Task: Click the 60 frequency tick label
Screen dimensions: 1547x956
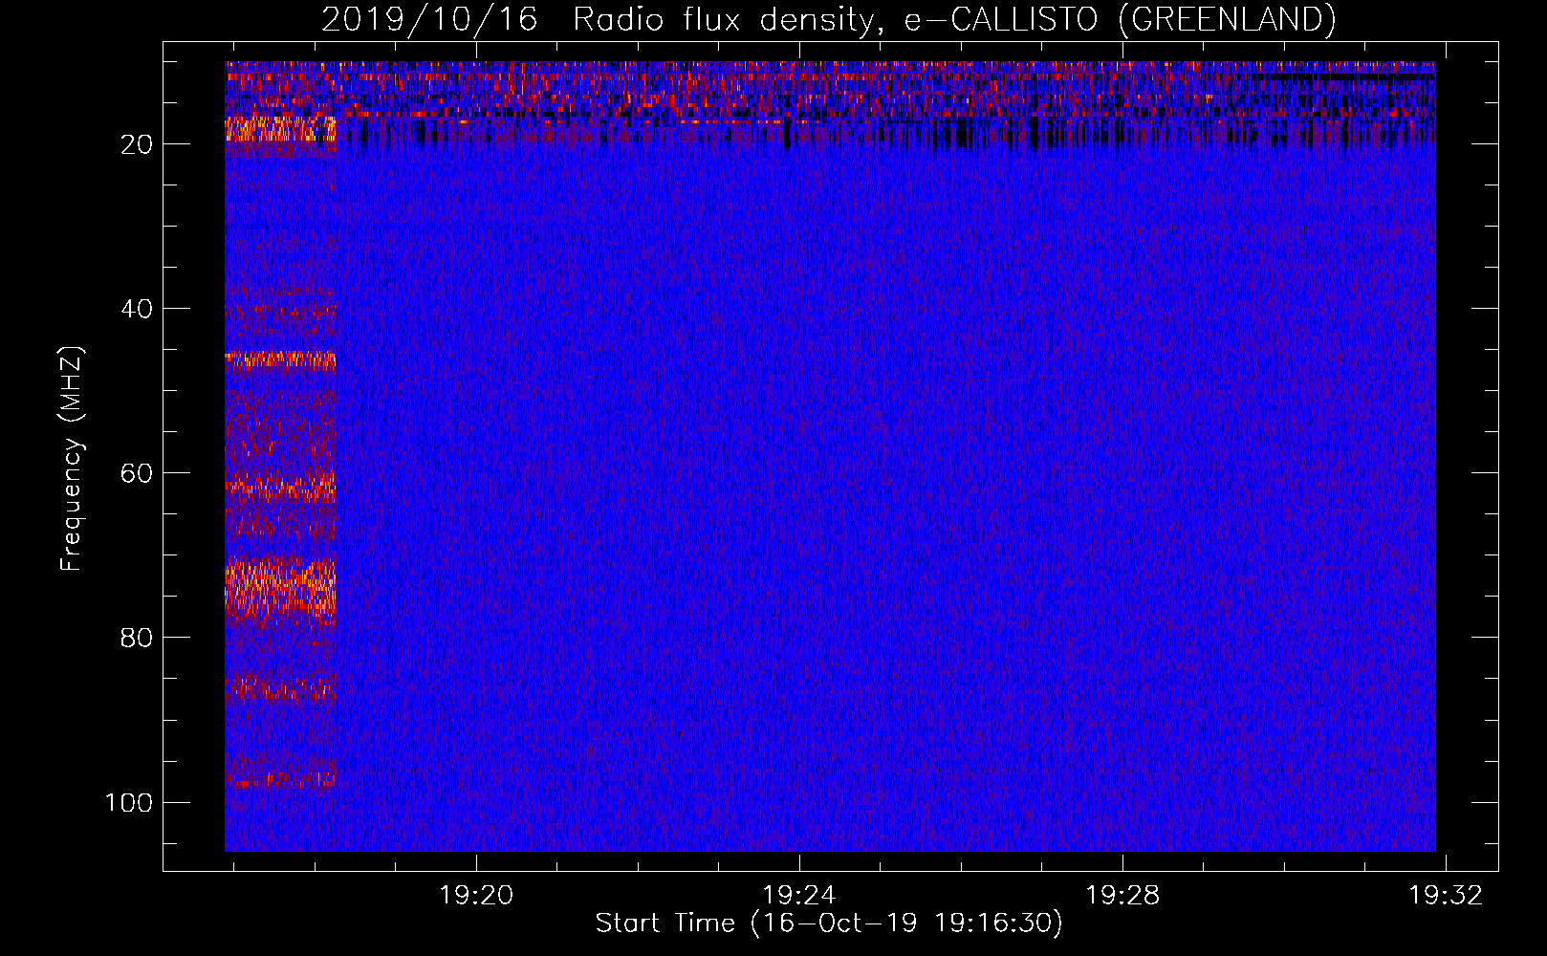Action: [x=137, y=473]
